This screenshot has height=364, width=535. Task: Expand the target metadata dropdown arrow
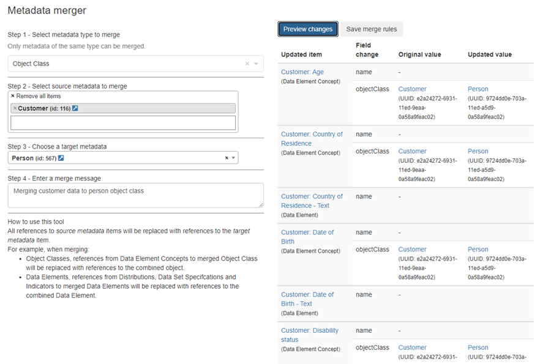pyautogui.click(x=233, y=158)
